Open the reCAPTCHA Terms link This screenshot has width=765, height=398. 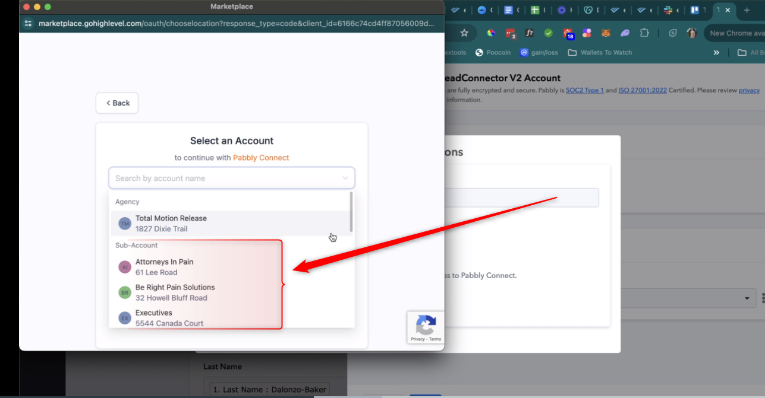click(435, 339)
